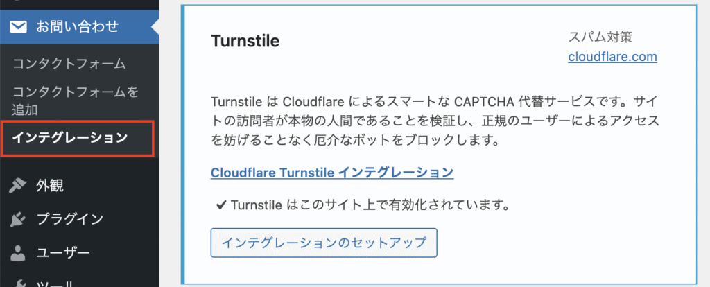
Task: Open the partially visible ツール menu label
Action: click(54, 283)
